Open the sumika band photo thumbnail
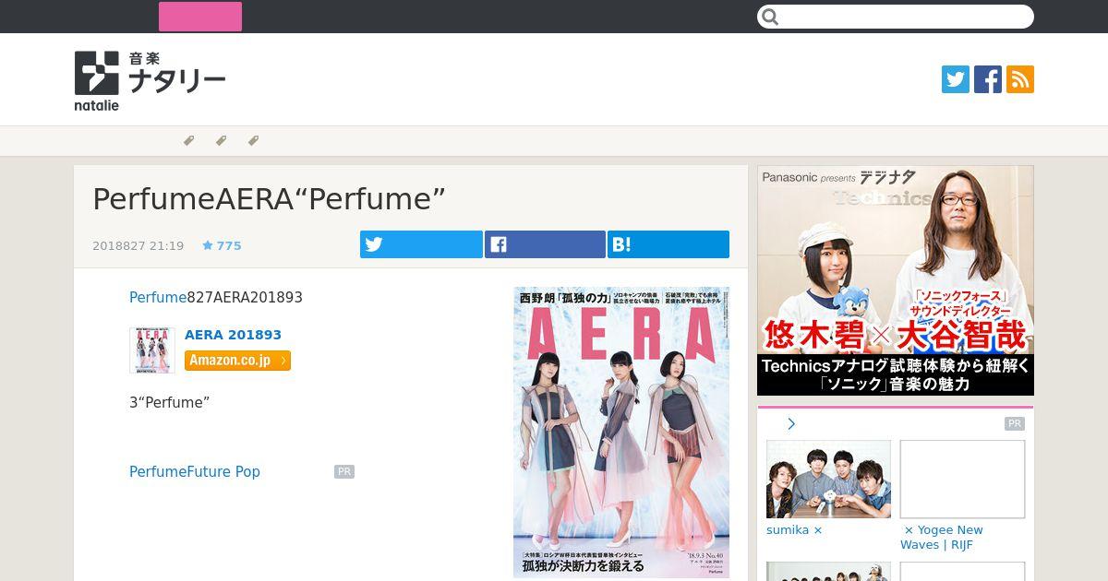Screen dimensions: 1108x581 [x=828, y=480]
